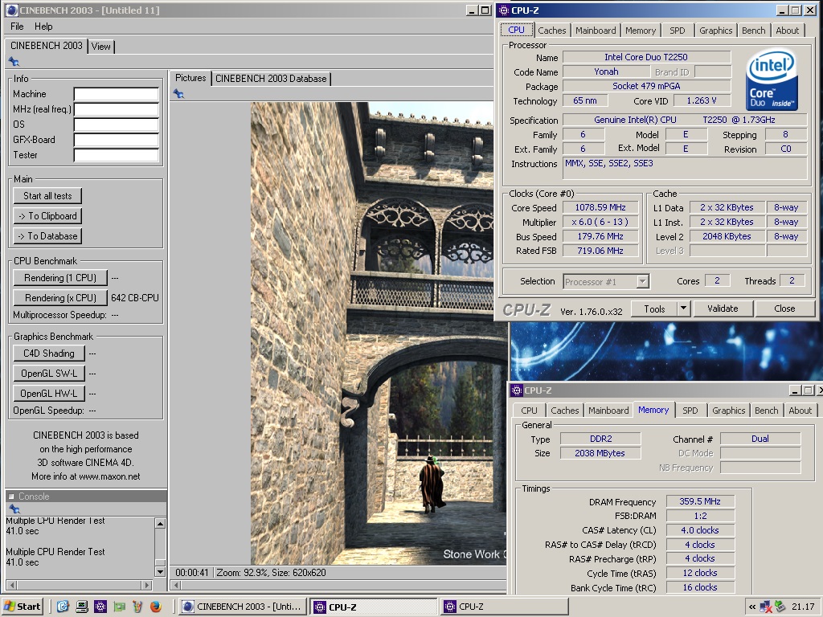
Task: Click console horizontal scroll left arrow
Action: [11, 585]
